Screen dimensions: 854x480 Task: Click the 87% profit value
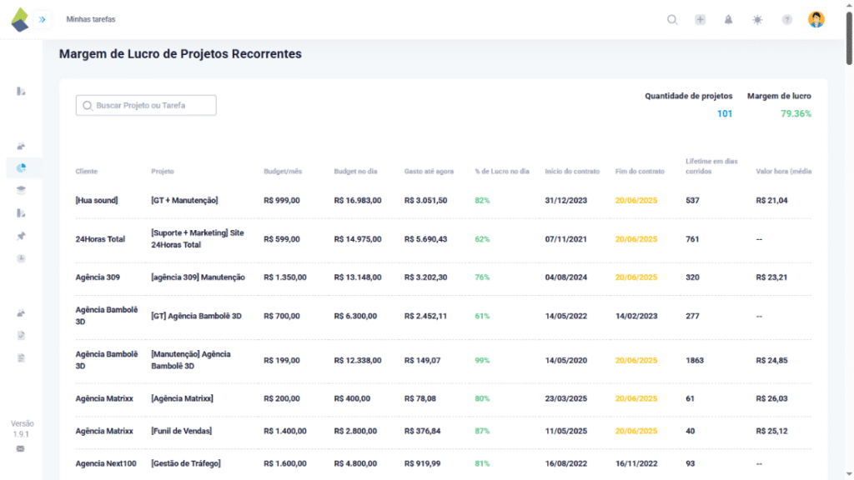[482, 431]
